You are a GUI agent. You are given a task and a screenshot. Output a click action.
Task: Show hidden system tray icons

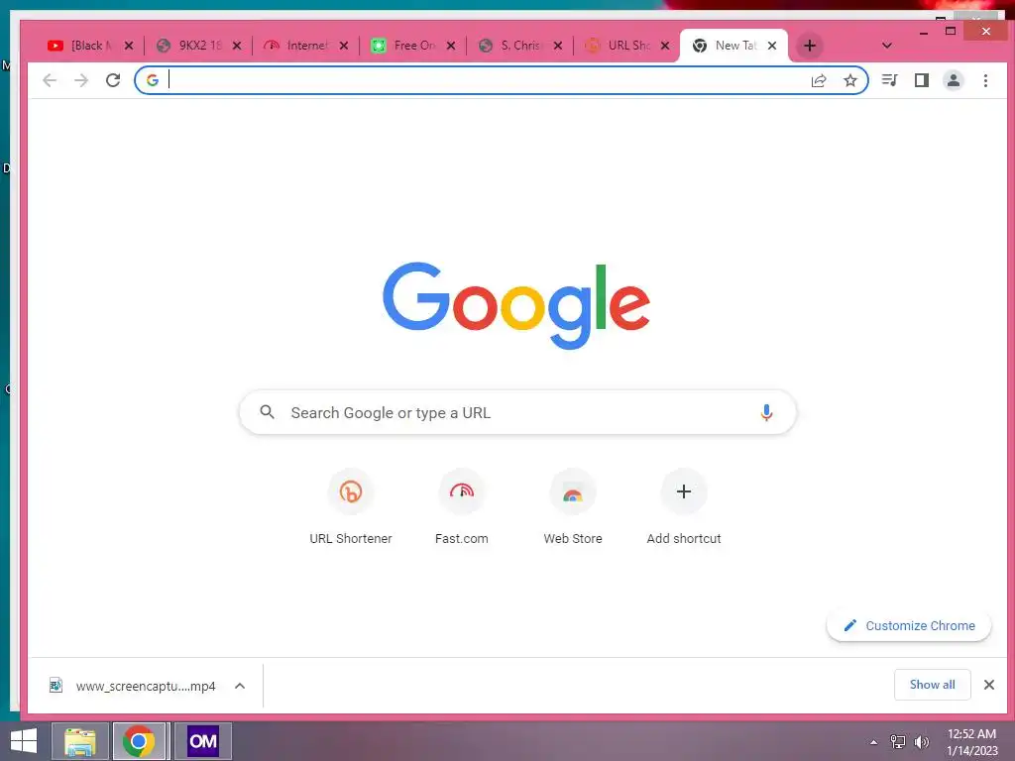click(874, 742)
